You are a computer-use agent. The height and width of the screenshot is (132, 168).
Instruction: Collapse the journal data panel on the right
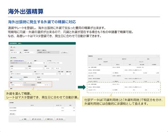click(x=158, y=56)
